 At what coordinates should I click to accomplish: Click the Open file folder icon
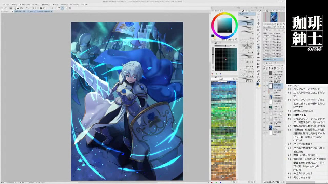(x=18, y=8)
